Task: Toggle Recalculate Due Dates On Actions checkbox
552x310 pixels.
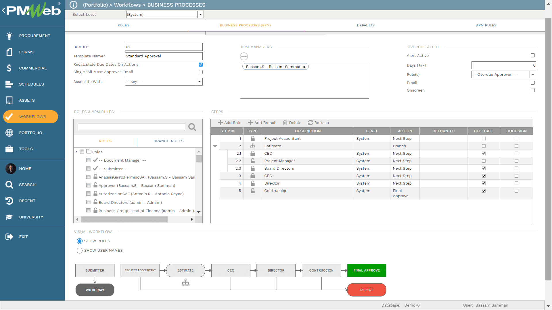Action: point(201,65)
